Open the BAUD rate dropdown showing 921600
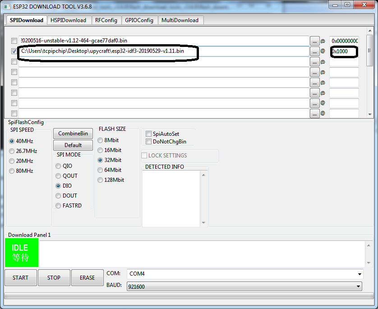Image resolution: width=378 pixels, height=309 pixels. tap(244, 286)
